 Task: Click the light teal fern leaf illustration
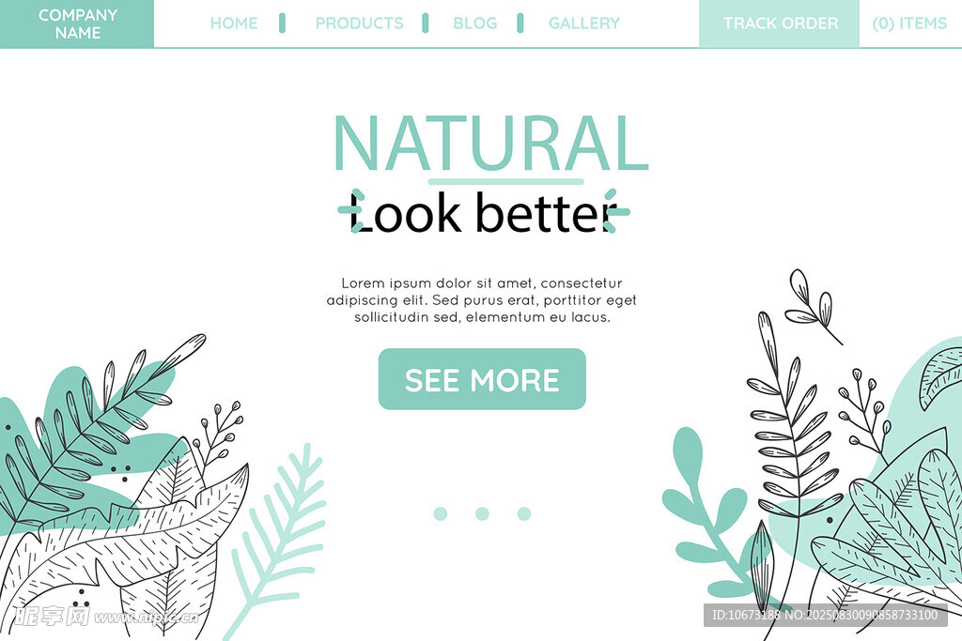tap(276, 540)
